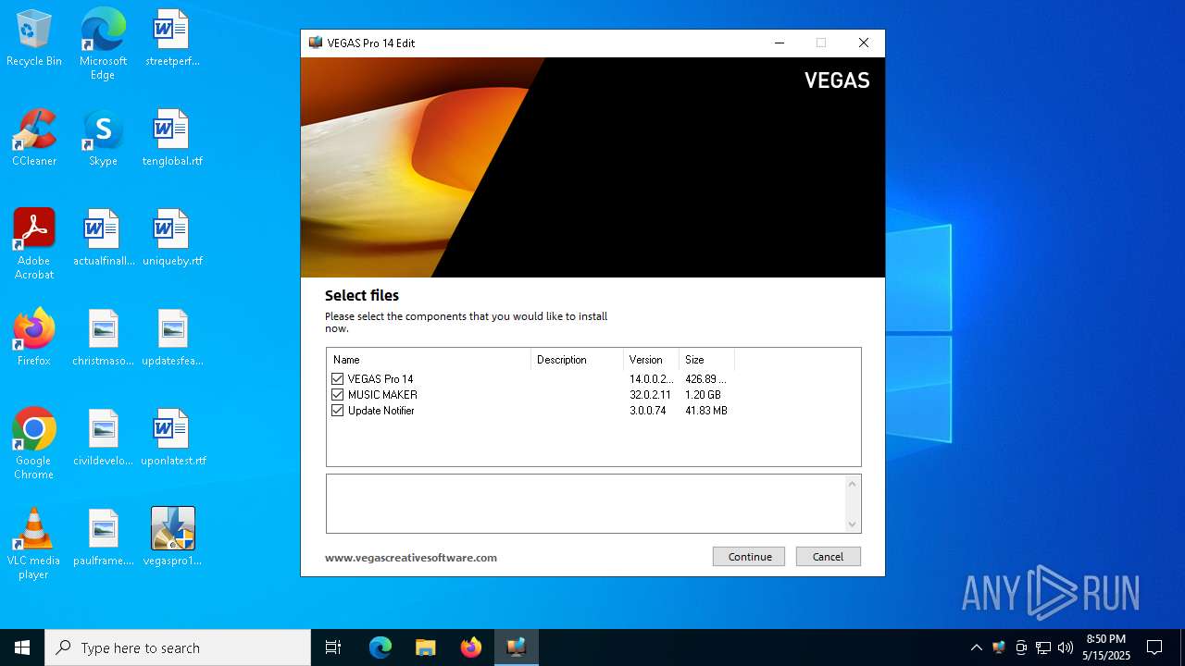Select the updatesfea image file icon

pyautogui.click(x=172, y=339)
